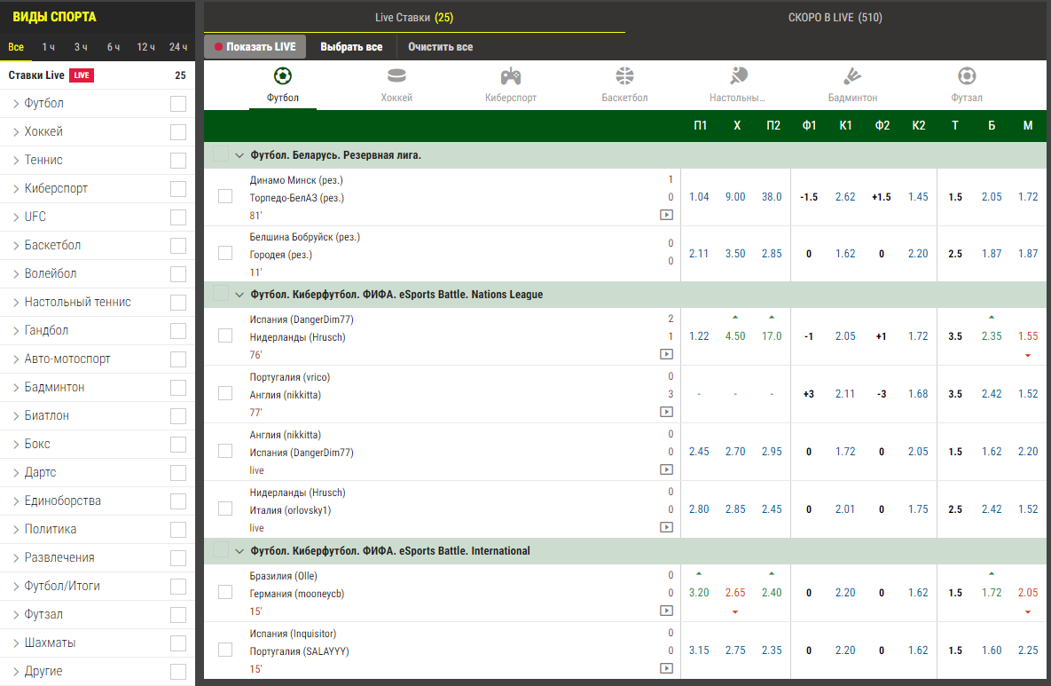Select the Table tennis icon

click(738, 76)
